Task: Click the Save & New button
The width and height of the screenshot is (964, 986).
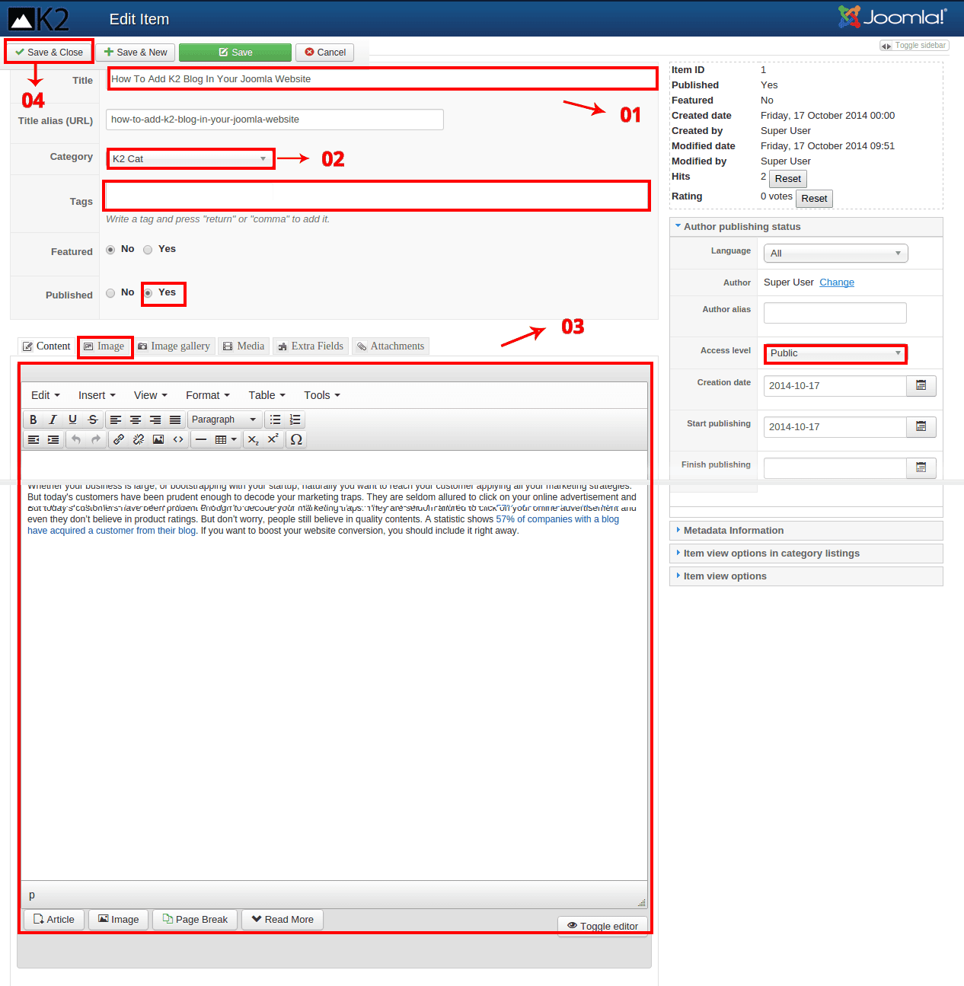Action: pos(136,52)
